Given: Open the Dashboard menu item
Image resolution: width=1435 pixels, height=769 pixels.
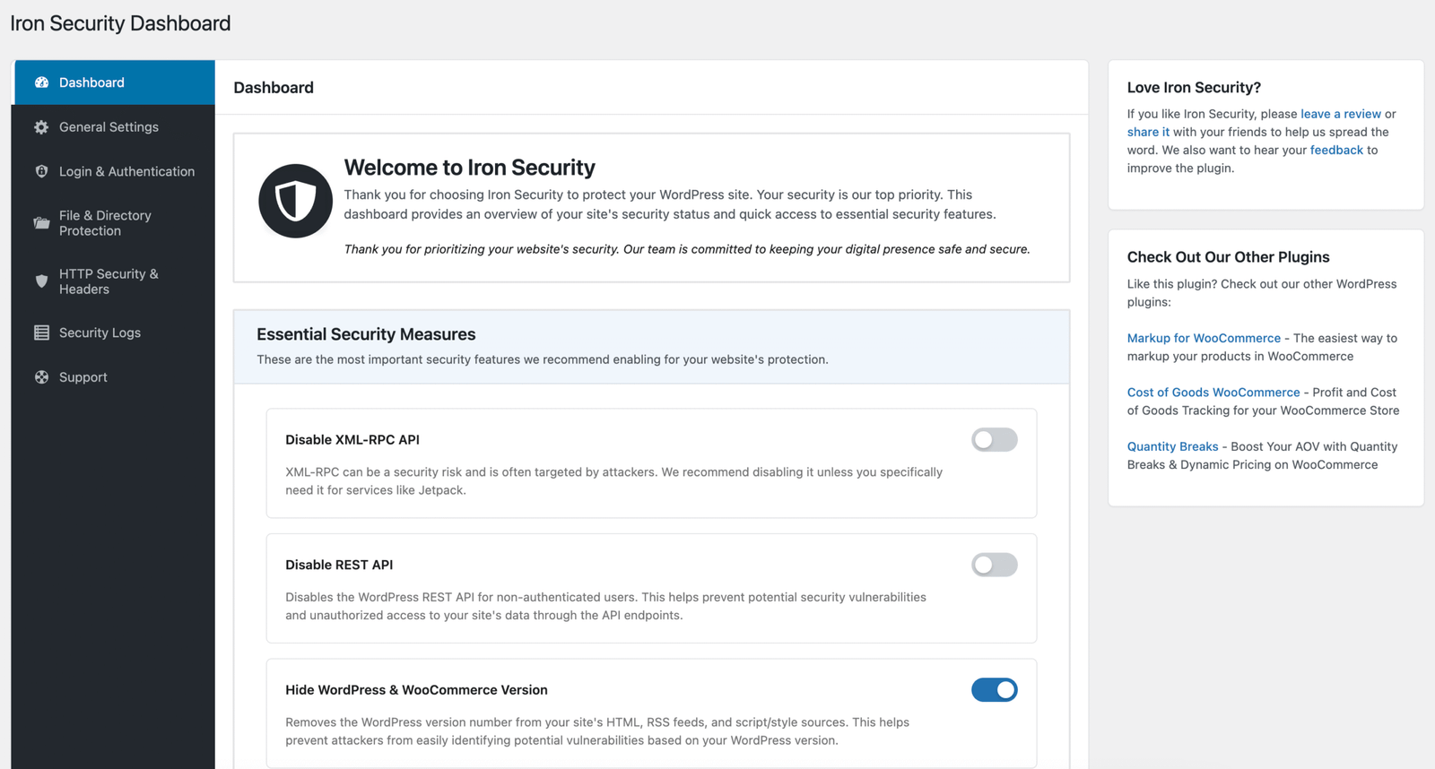Looking at the screenshot, I should pos(114,82).
